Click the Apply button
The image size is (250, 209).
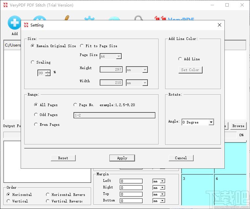(x=122, y=158)
